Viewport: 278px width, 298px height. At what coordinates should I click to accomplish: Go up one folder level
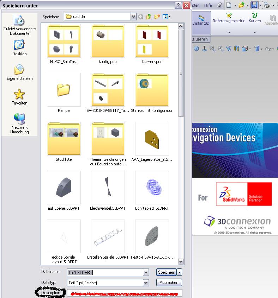coord(149,17)
